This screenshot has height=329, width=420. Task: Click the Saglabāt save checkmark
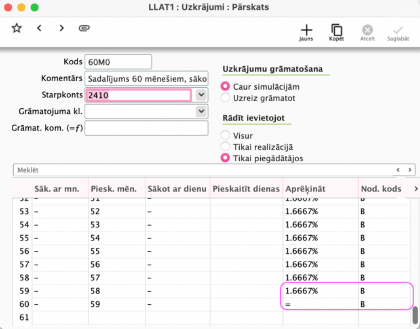398,33
